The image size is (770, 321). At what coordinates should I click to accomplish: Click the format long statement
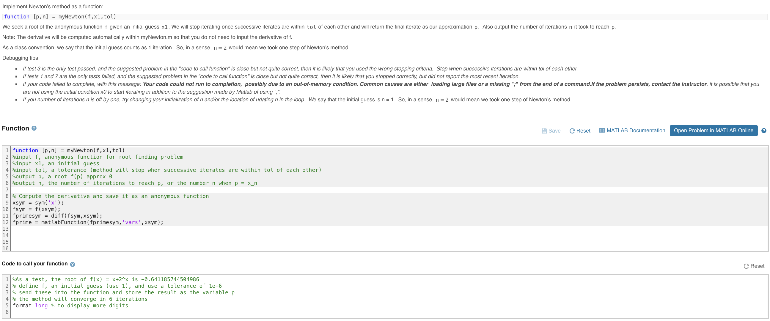click(x=32, y=306)
